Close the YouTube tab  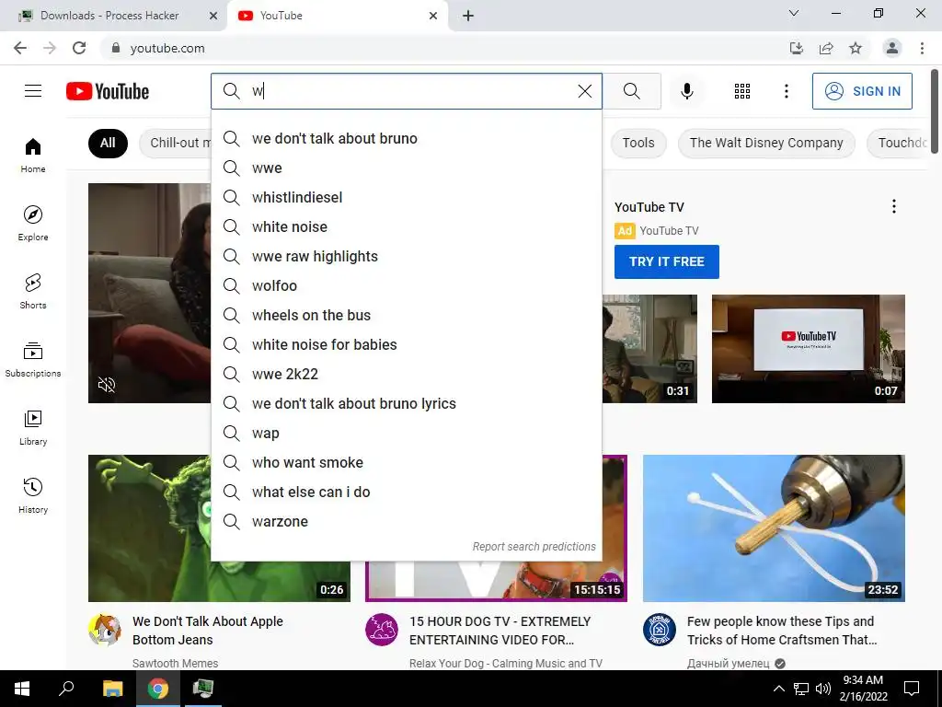(433, 16)
